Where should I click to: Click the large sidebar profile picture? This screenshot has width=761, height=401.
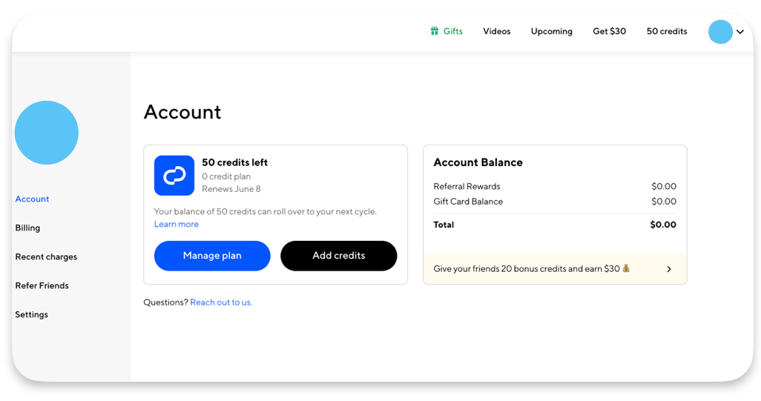(x=47, y=133)
